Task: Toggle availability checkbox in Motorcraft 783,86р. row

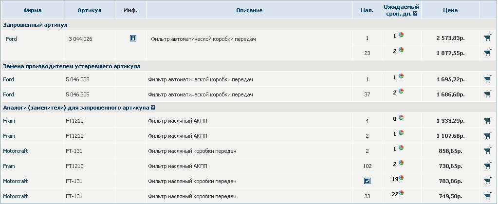Action: click(367, 181)
